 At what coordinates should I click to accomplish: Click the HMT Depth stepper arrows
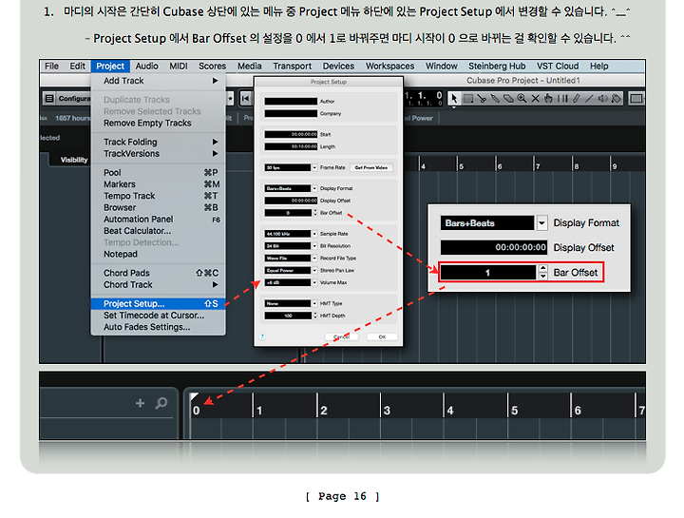315,316
